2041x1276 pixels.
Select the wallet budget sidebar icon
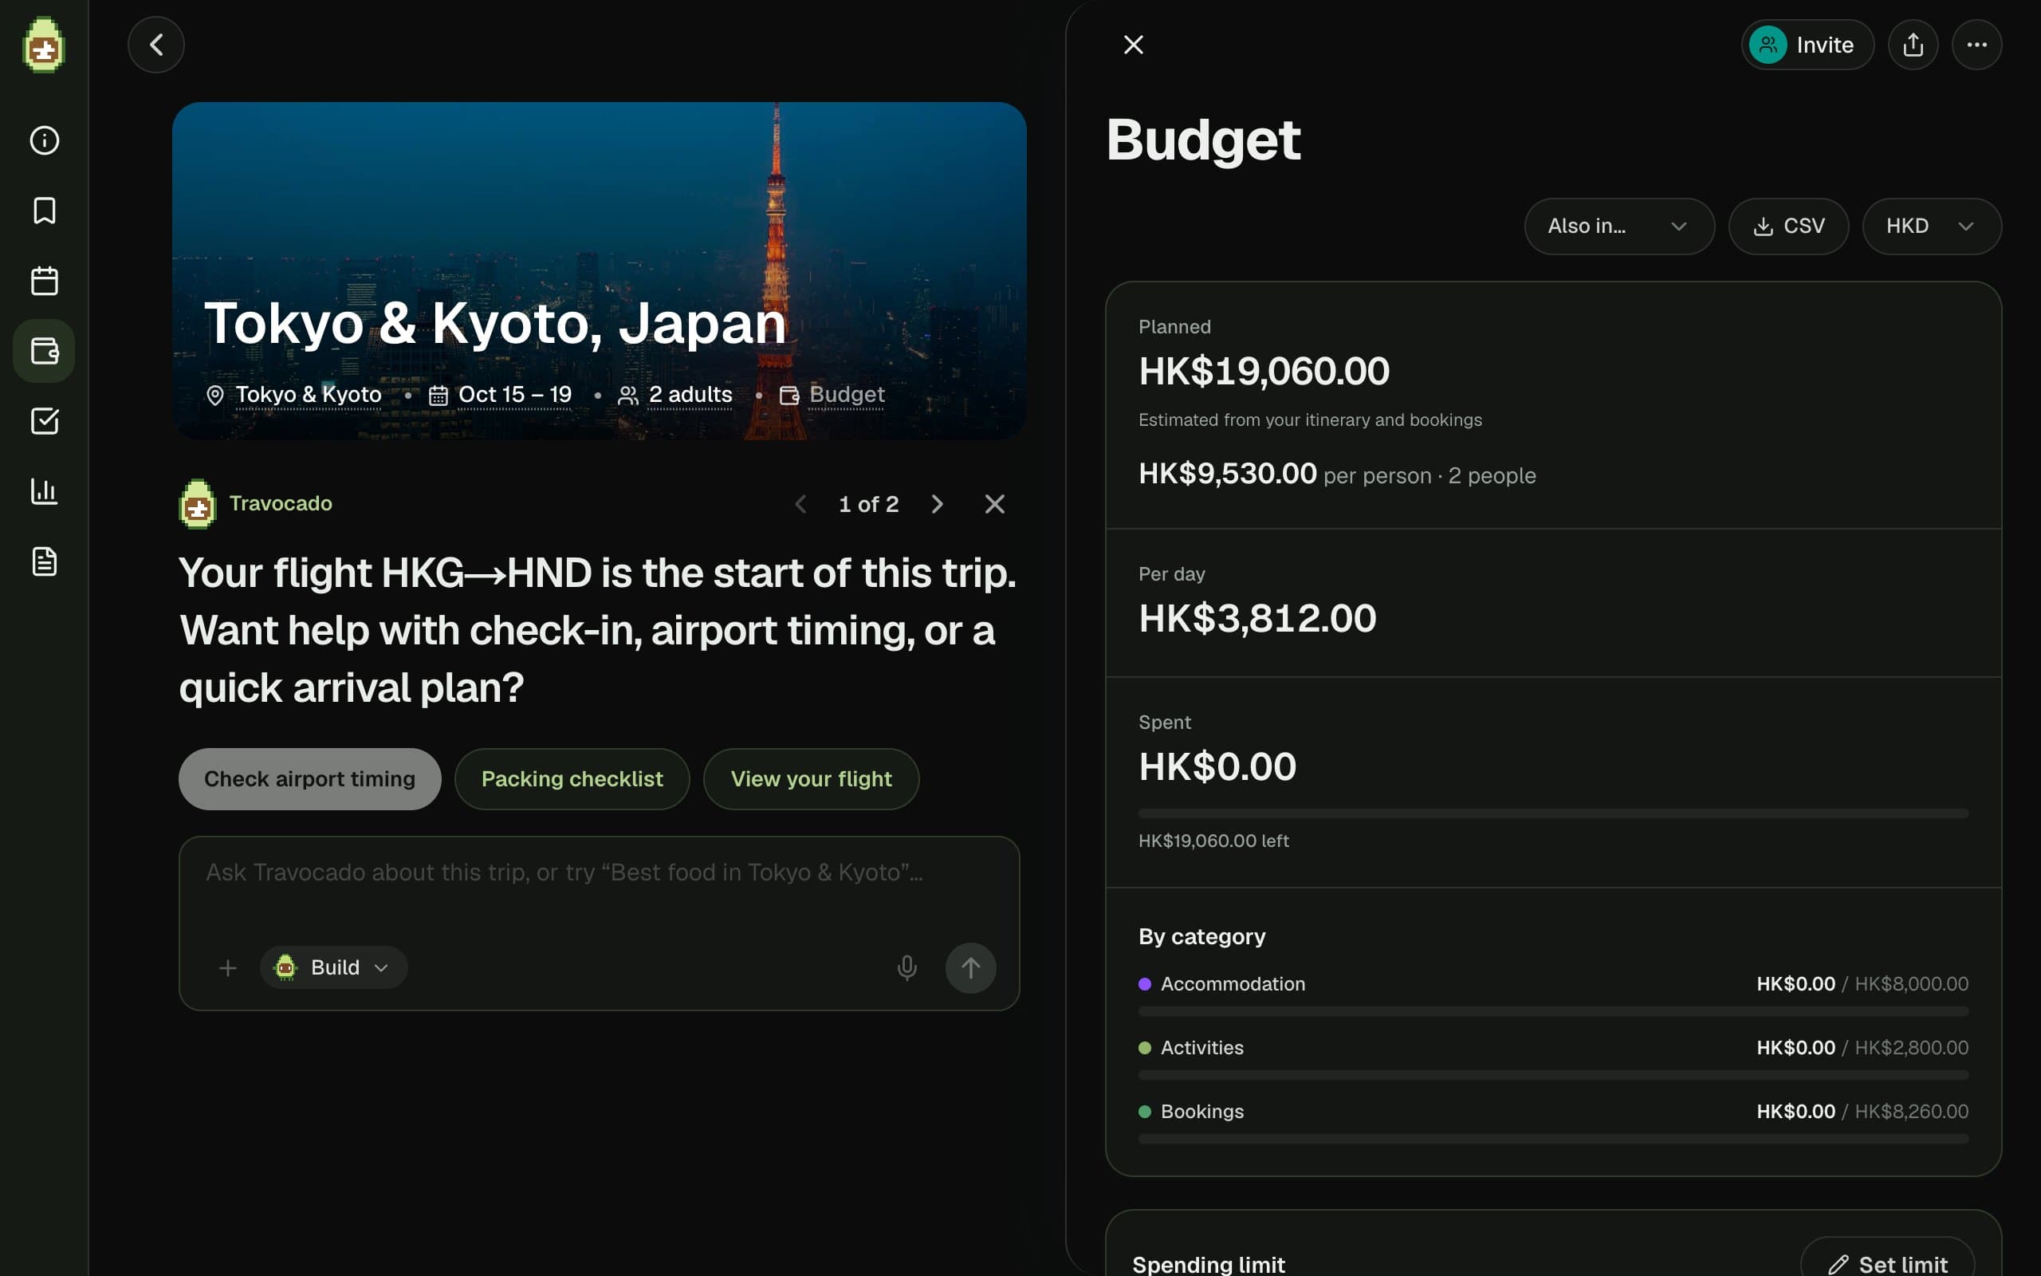click(x=44, y=351)
